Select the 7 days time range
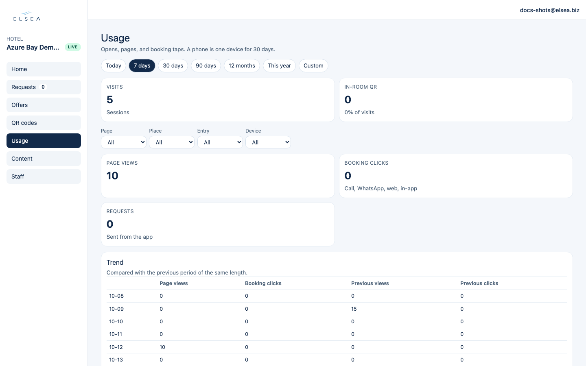586x366 pixels. click(x=142, y=65)
